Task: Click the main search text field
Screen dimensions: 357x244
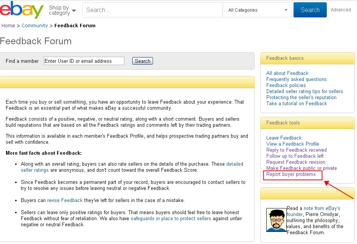Action: (152, 10)
